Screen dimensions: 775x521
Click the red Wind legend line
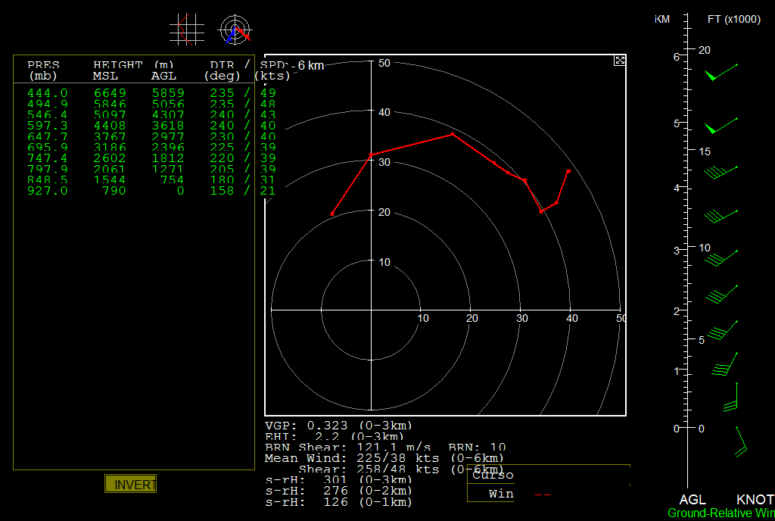543,494
